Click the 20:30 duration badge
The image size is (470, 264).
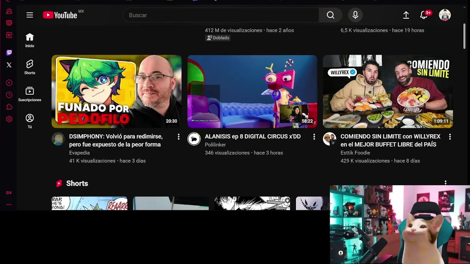pos(171,121)
